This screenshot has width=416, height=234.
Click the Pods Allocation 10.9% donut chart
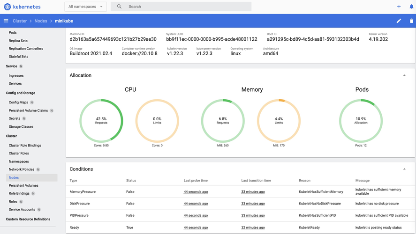[x=361, y=121]
